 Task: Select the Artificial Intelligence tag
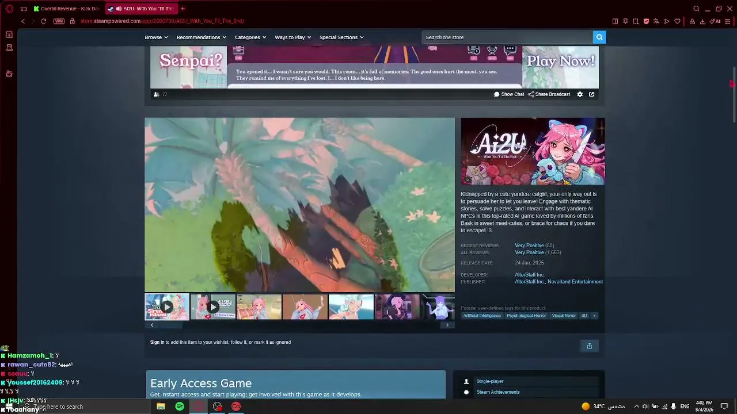point(482,316)
